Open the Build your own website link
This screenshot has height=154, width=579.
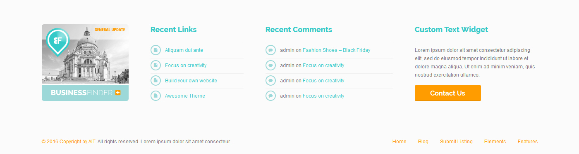(x=191, y=81)
